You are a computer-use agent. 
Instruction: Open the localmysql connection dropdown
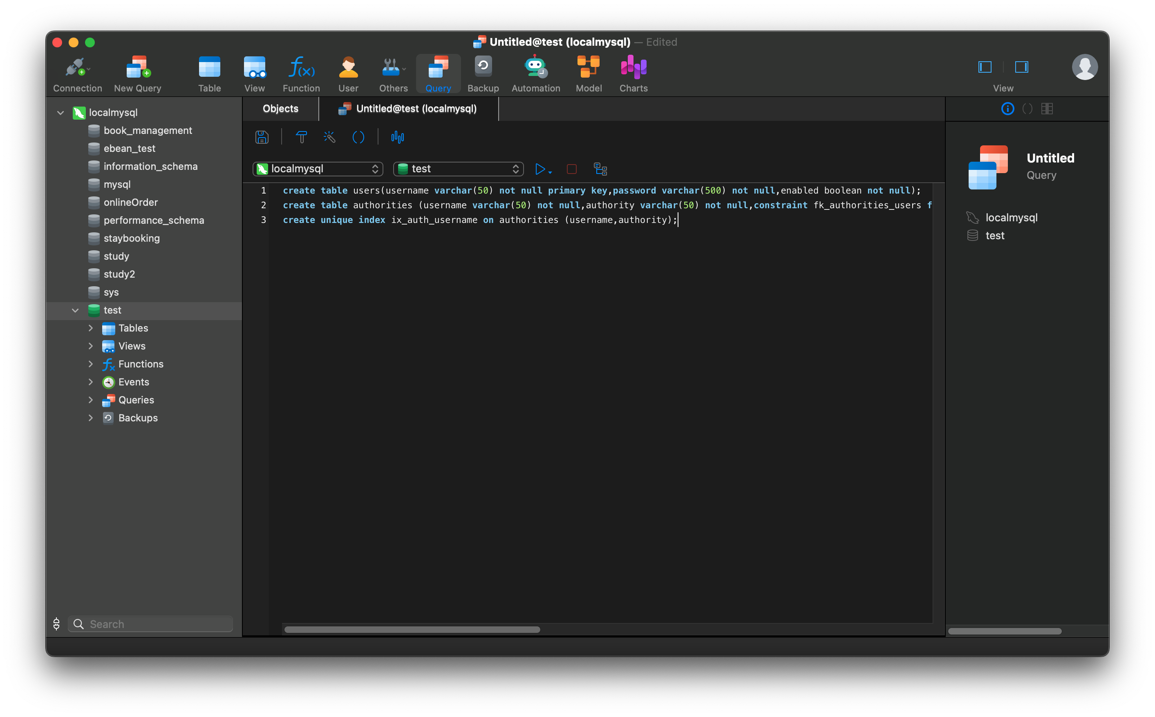click(318, 169)
